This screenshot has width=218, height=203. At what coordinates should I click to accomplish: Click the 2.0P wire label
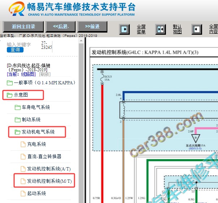pos(191,131)
